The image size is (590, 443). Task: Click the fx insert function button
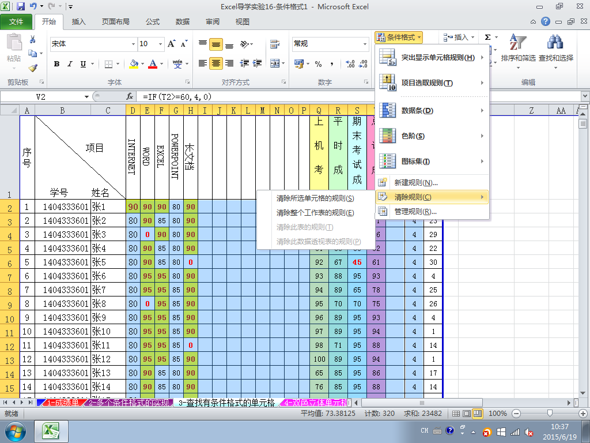point(130,97)
